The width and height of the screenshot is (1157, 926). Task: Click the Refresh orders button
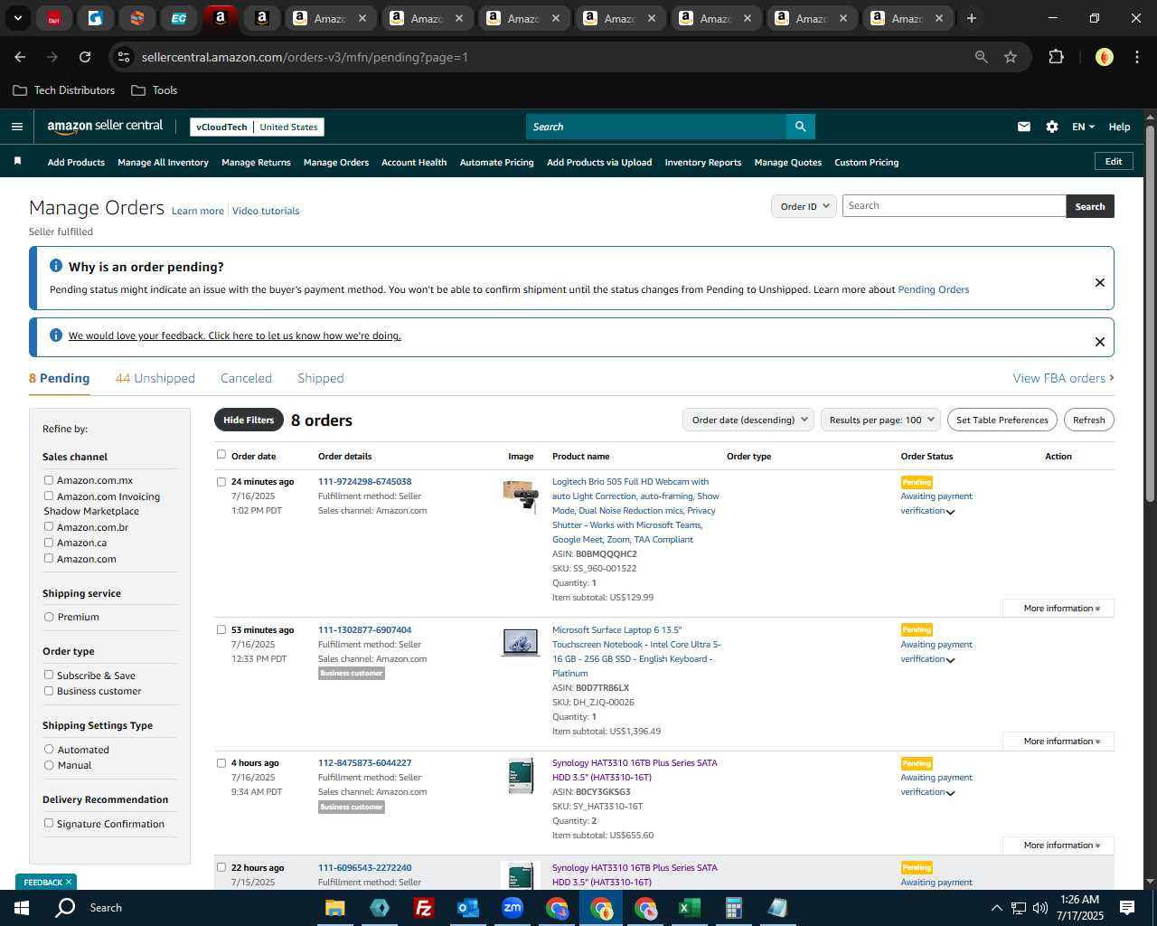1089,420
